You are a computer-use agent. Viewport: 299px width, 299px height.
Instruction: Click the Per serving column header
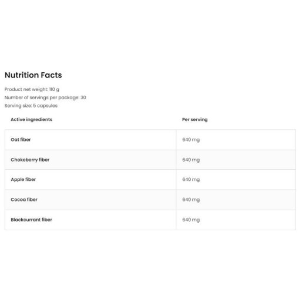195,119
